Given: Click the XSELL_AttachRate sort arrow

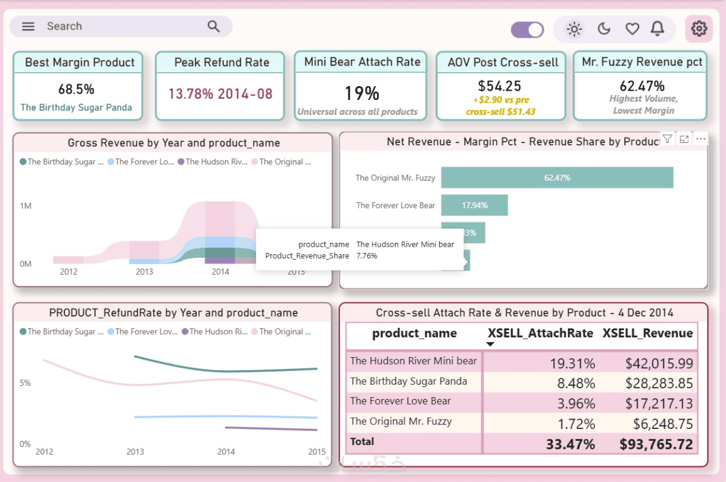Looking at the screenshot, I should 490,344.
